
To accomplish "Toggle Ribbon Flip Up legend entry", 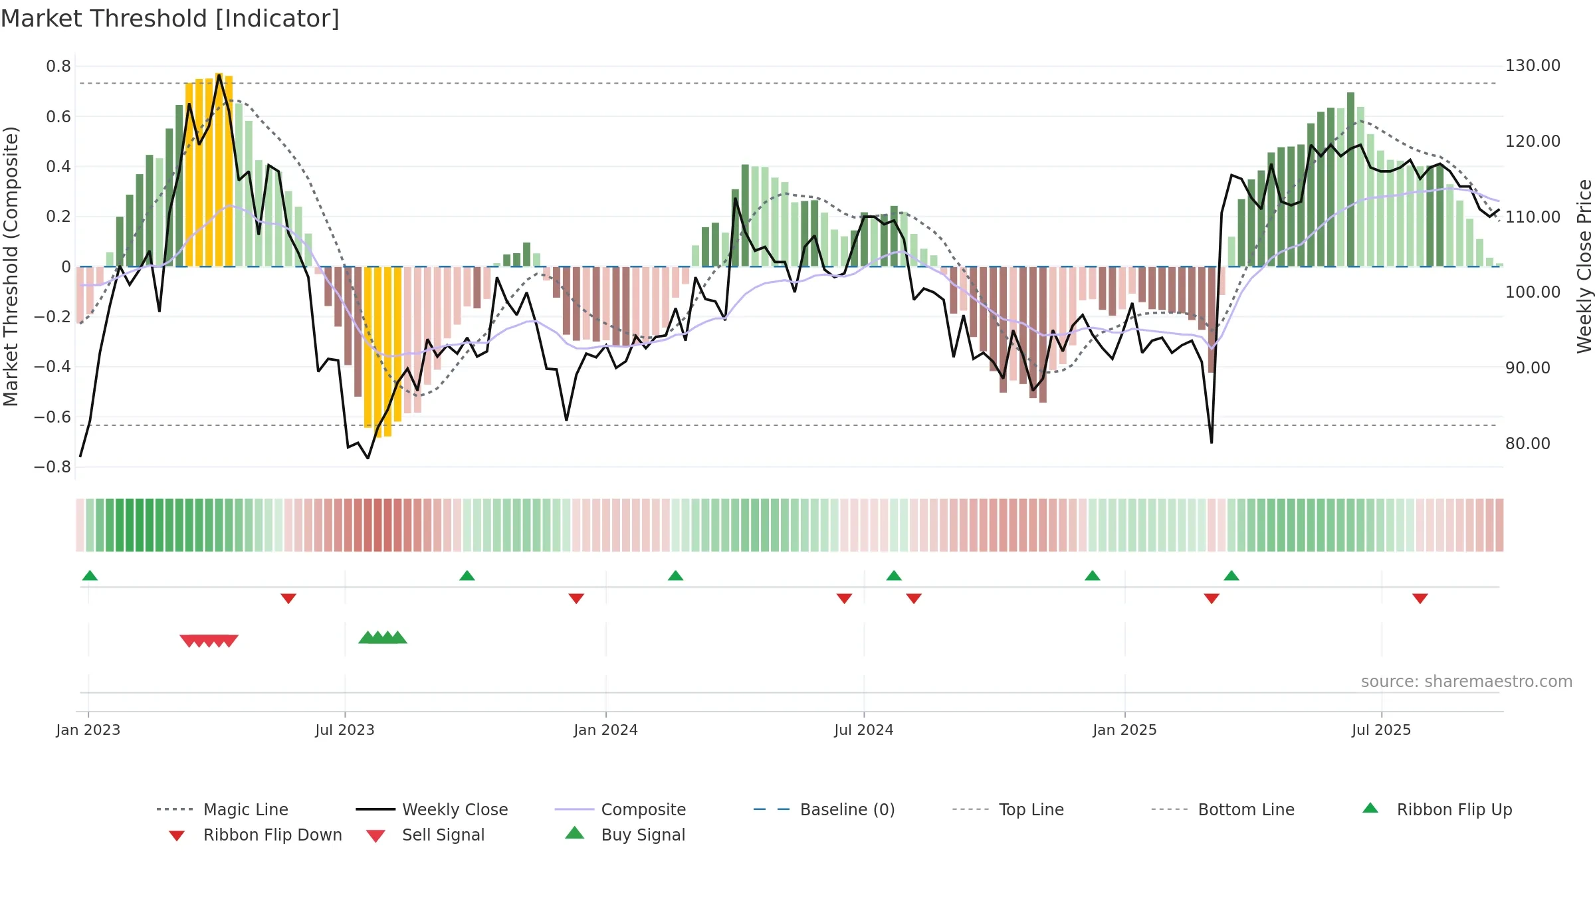I will pos(1437,809).
